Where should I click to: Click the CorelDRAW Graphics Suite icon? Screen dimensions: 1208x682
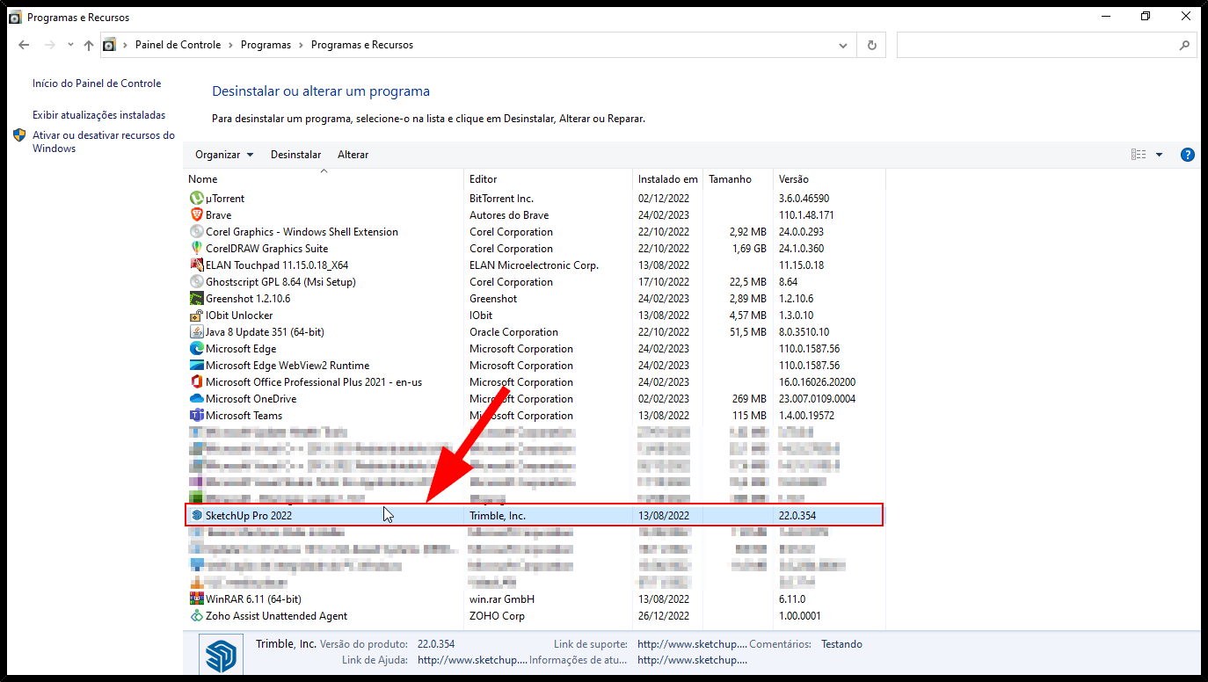[x=197, y=249]
